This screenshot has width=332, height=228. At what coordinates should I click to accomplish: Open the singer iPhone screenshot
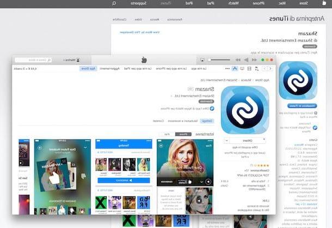(185, 177)
